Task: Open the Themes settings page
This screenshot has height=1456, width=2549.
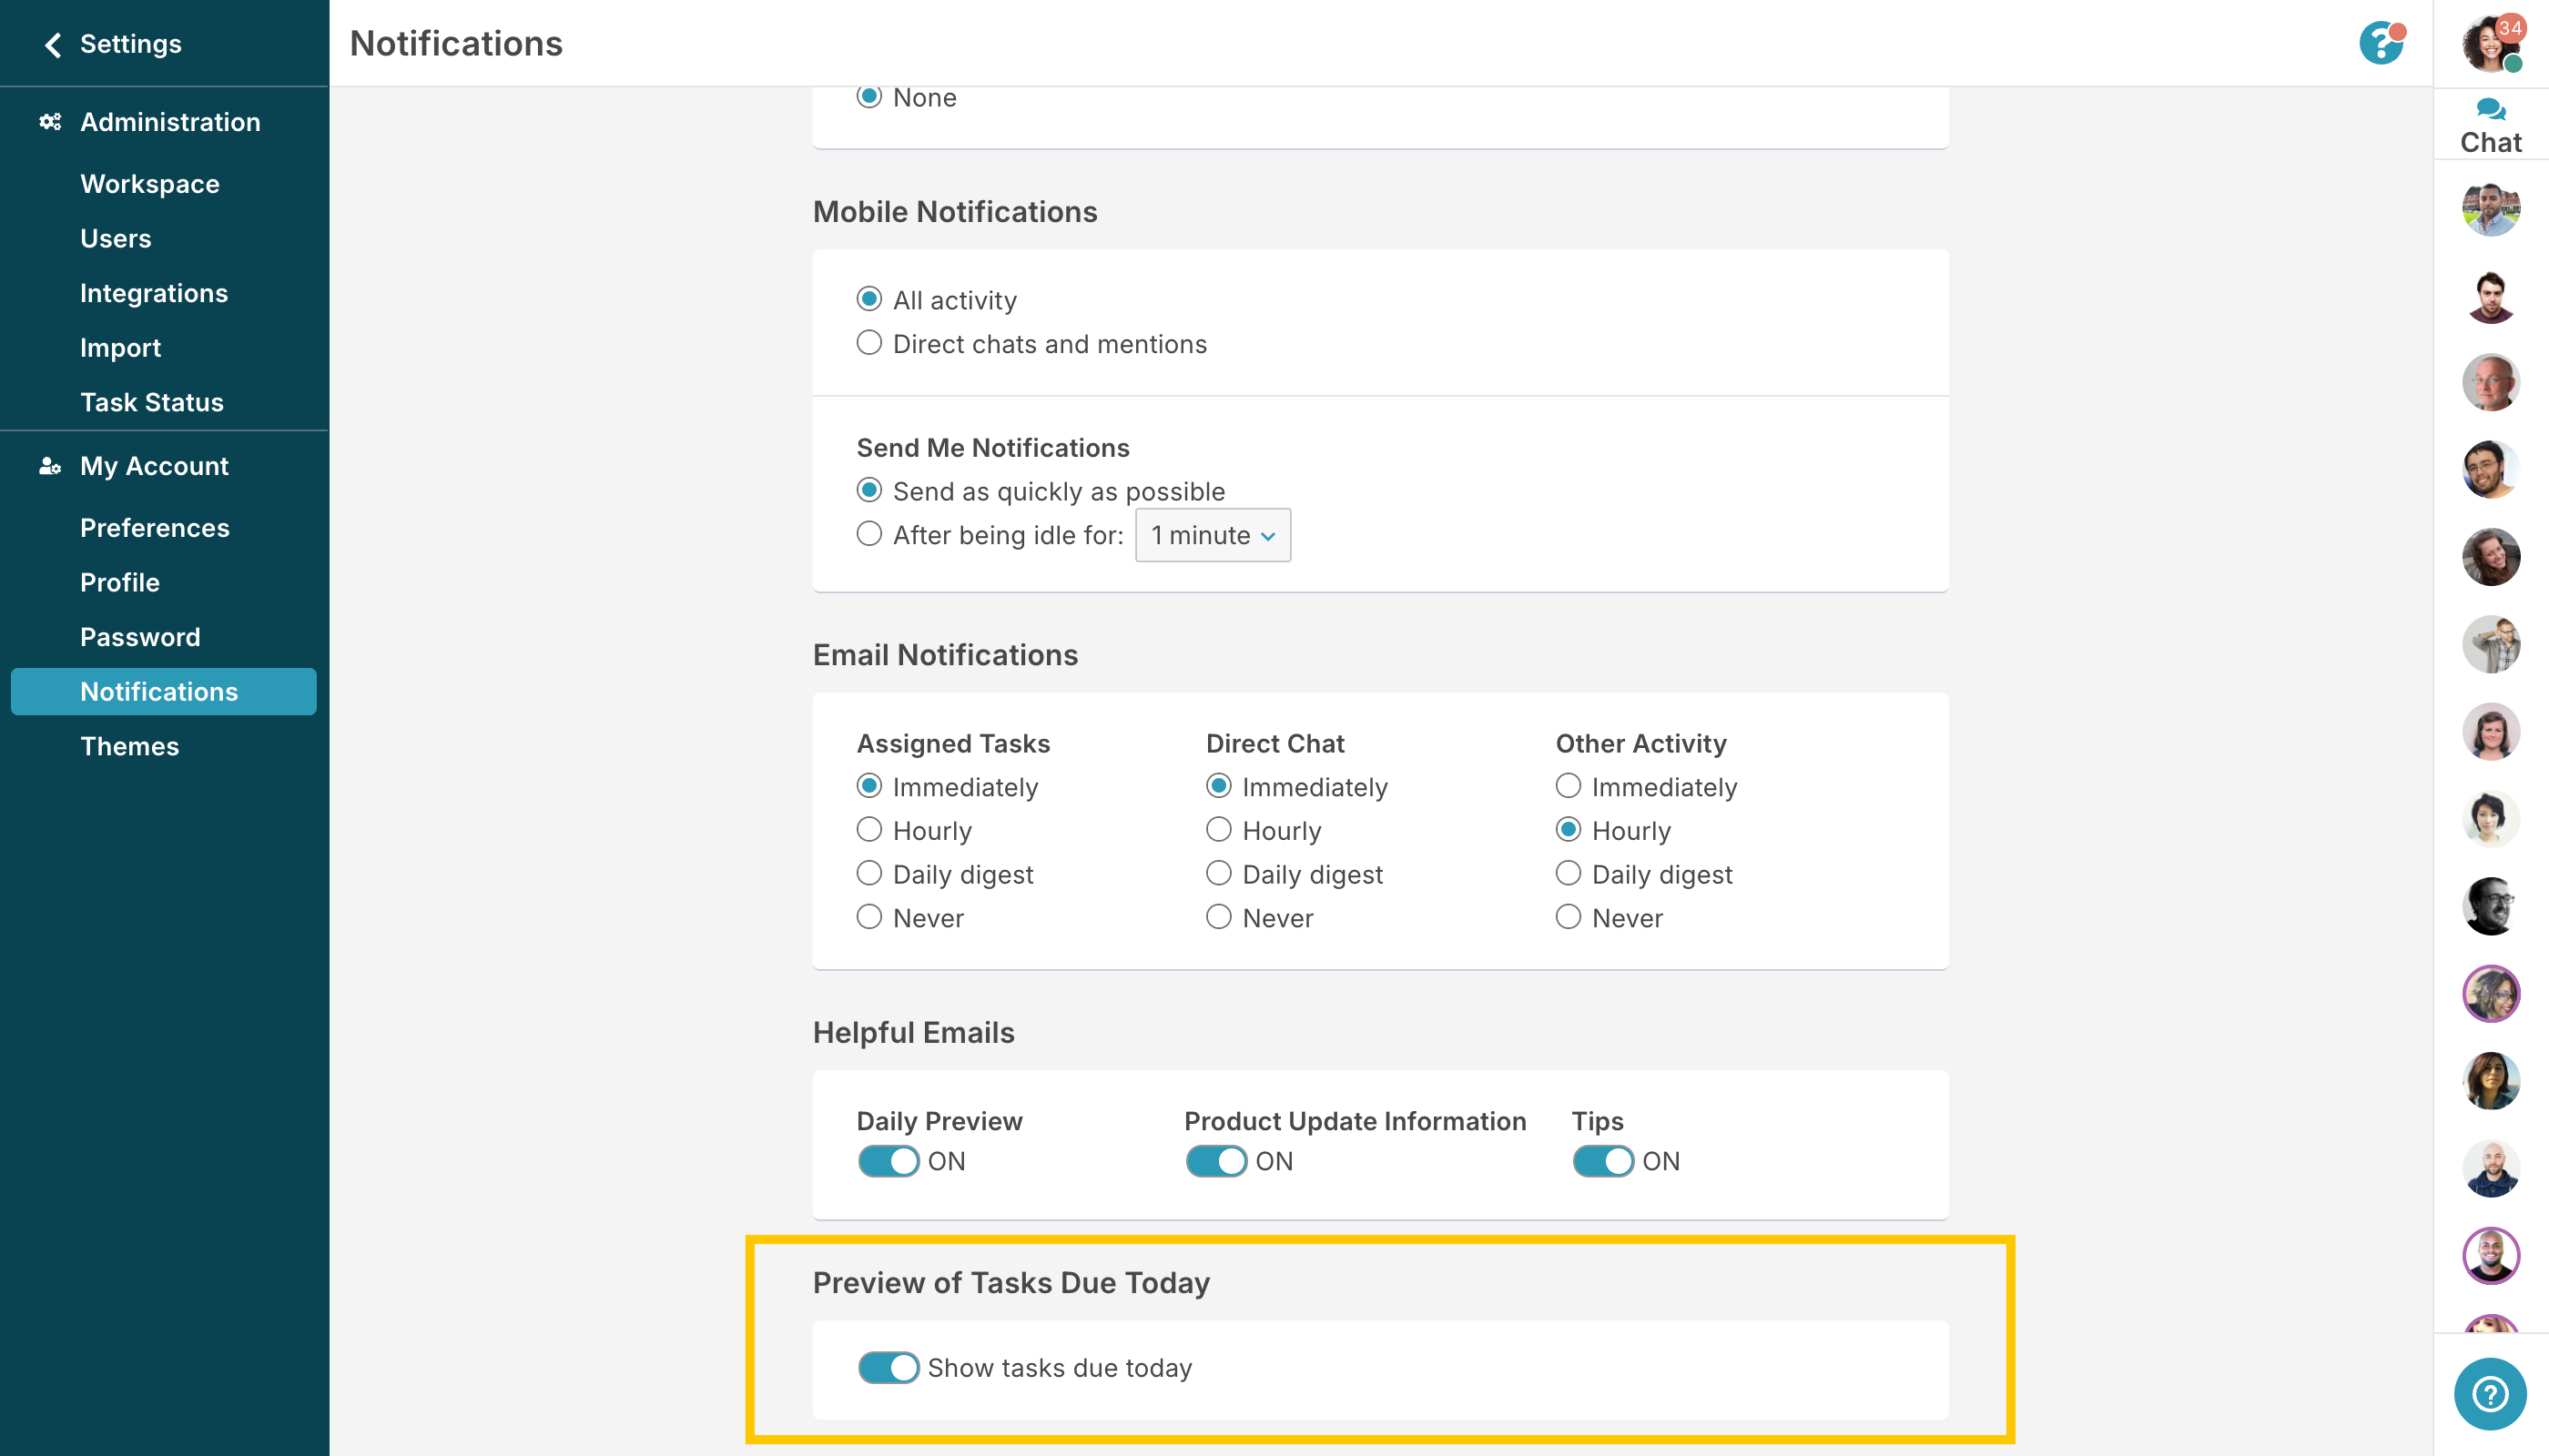Action: (130, 746)
